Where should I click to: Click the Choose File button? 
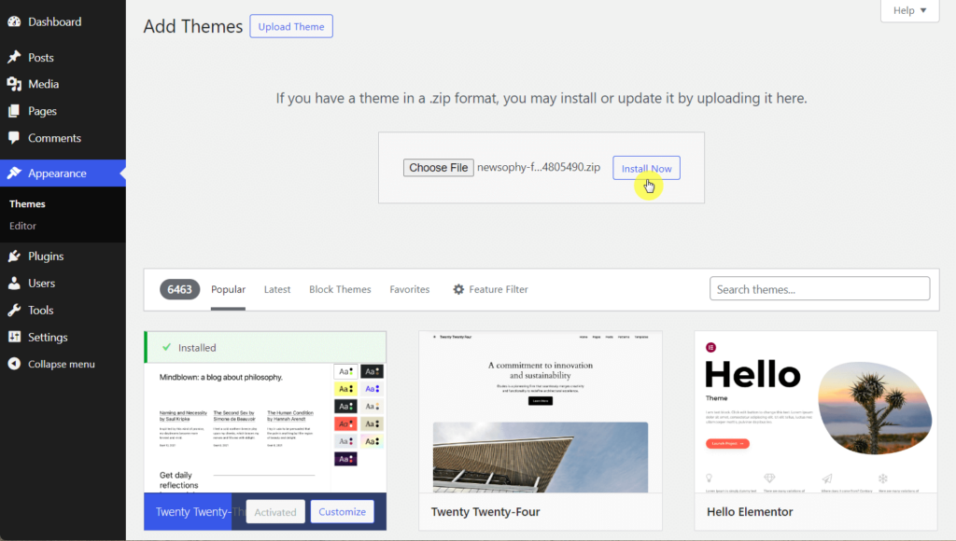(439, 168)
